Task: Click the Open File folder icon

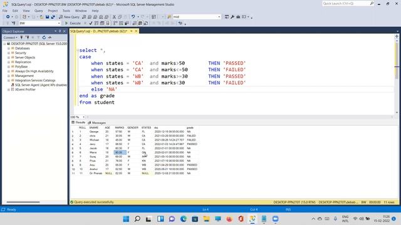Action: click(41, 17)
